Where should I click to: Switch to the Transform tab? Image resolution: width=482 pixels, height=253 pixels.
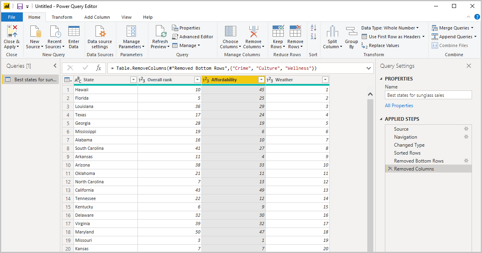click(x=62, y=17)
